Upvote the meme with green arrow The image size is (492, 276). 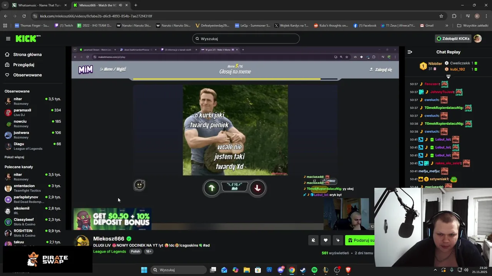(x=211, y=188)
